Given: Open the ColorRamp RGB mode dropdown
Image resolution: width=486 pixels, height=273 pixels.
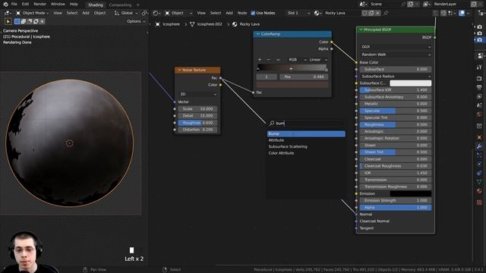Looking at the screenshot, I should pyautogui.click(x=296, y=59).
